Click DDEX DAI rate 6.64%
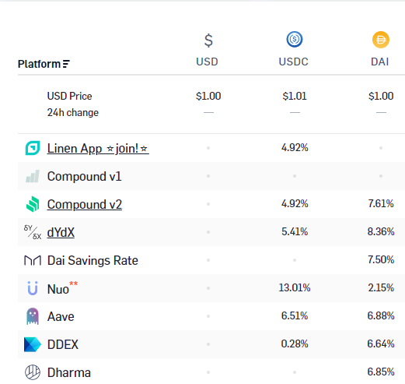The width and height of the screenshot is (405, 384). click(381, 343)
